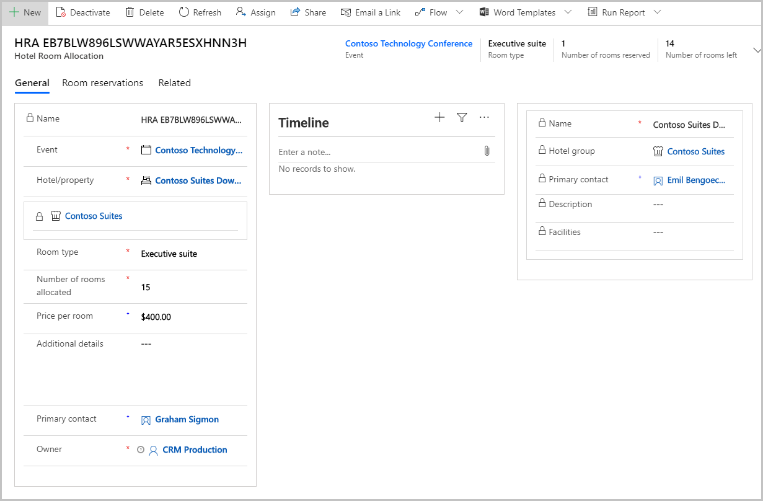
Task: Click the Contoso Suites D... name value
Action: click(689, 125)
